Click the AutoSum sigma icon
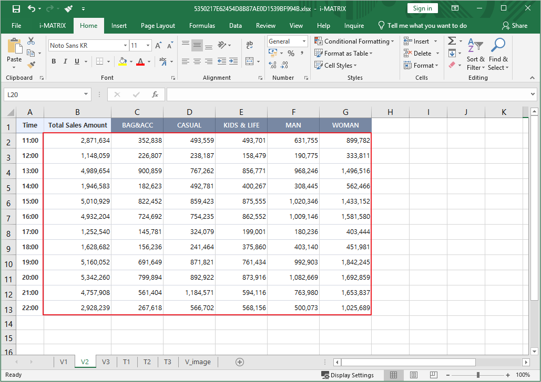 (x=452, y=41)
